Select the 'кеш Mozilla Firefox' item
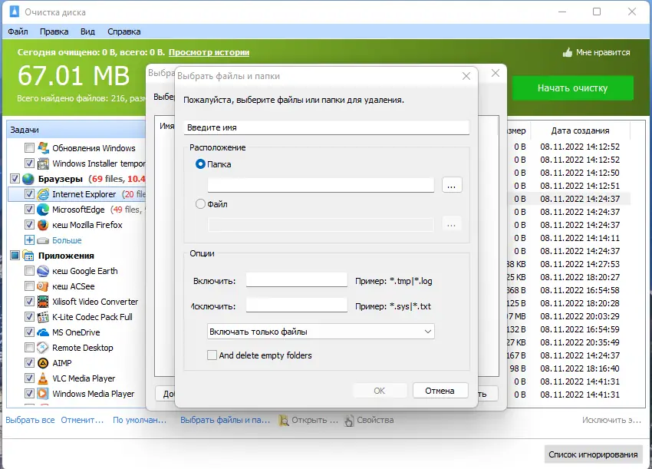This screenshot has width=652, height=469. 87,225
